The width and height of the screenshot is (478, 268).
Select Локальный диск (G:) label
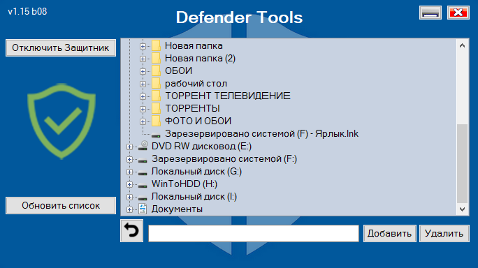coord(196,172)
